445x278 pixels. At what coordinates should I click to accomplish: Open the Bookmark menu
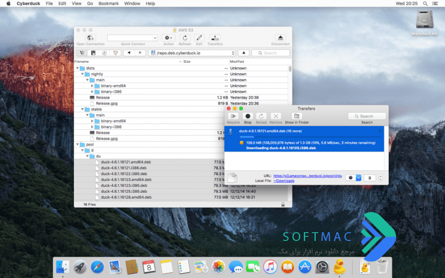coord(108,4)
